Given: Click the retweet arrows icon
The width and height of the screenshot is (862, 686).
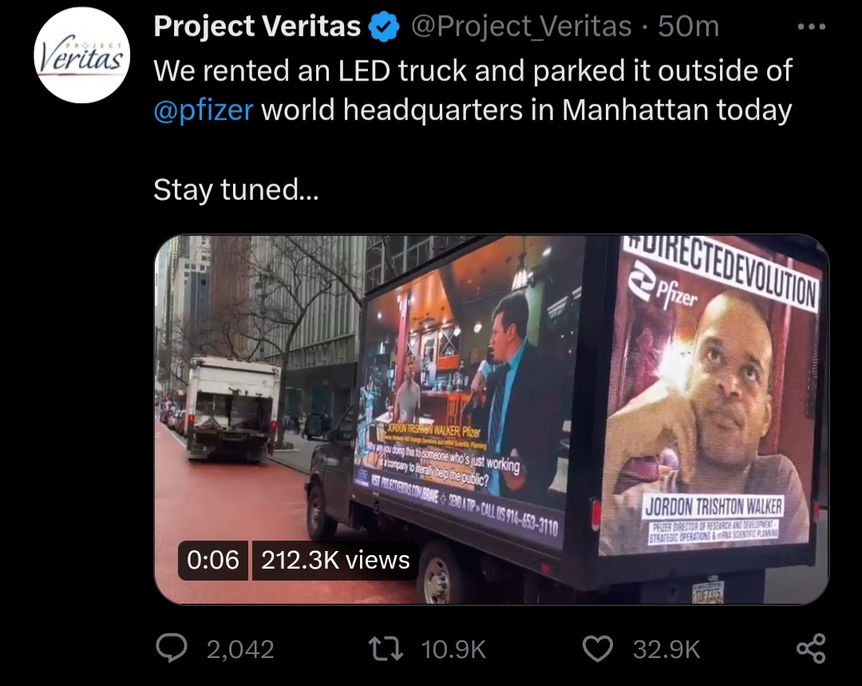Looking at the screenshot, I should 386,648.
